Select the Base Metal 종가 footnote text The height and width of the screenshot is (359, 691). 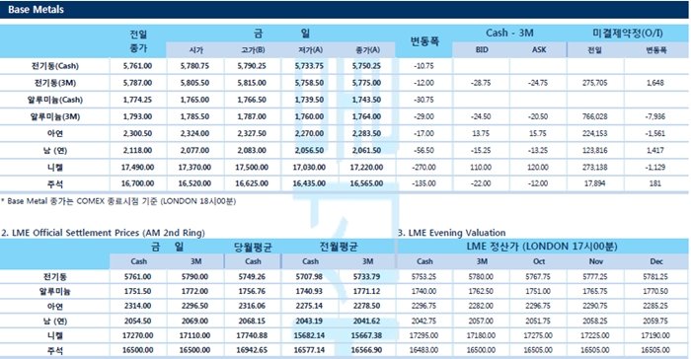pyautogui.click(x=118, y=201)
